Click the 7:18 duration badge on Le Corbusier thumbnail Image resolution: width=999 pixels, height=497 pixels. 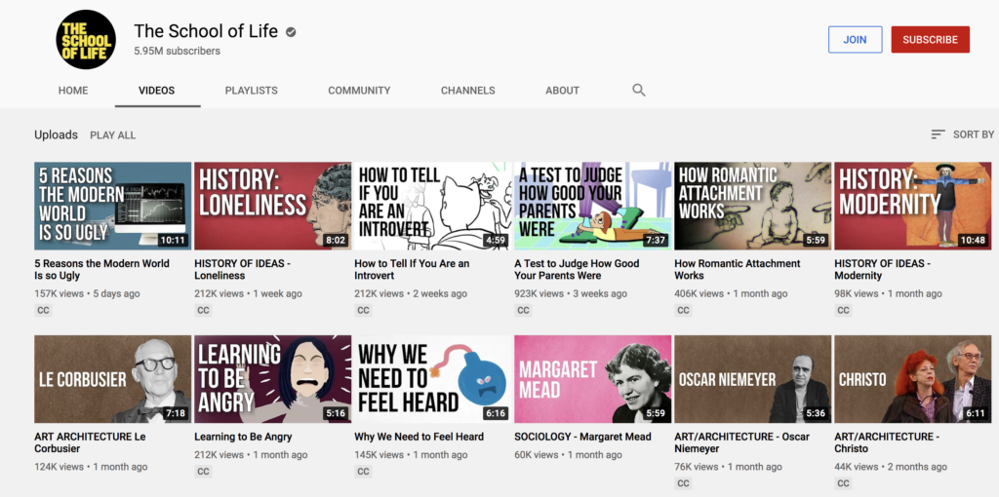click(176, 413)
